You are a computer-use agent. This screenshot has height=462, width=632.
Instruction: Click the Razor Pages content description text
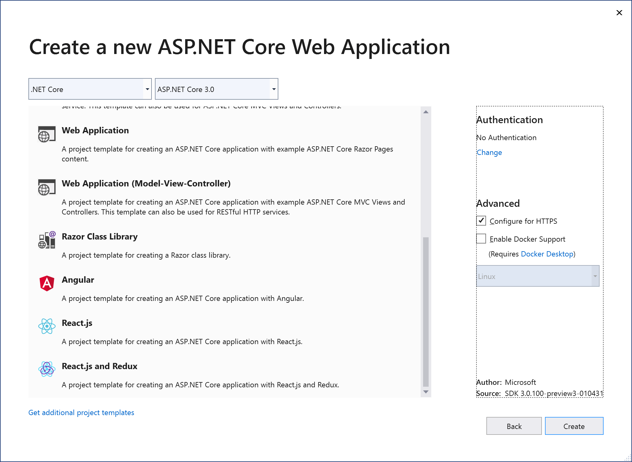[227, 154]
